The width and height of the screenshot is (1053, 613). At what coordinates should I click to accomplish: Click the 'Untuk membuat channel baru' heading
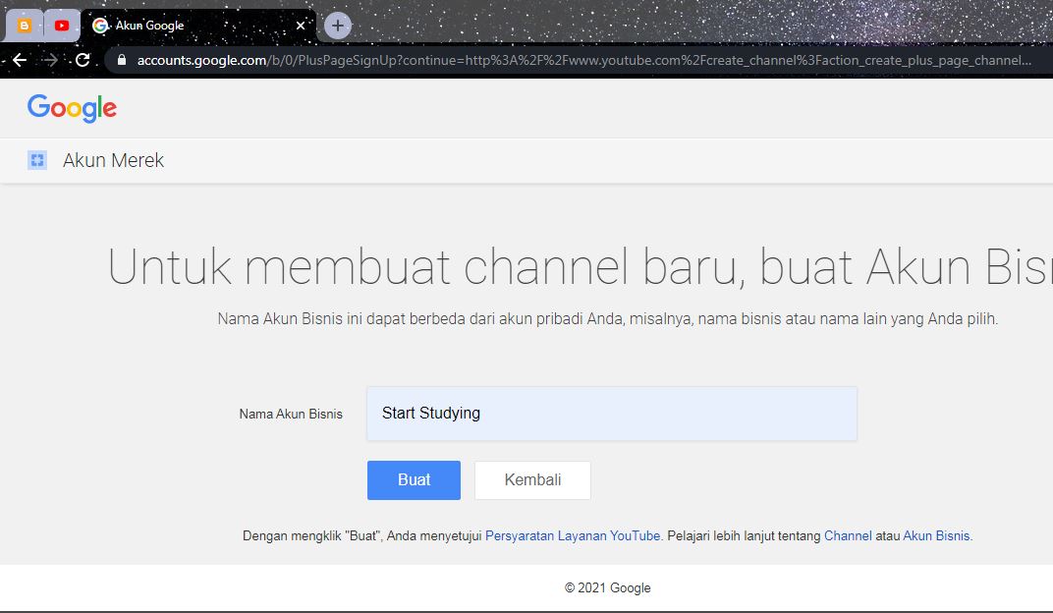(x=581, y=267)
